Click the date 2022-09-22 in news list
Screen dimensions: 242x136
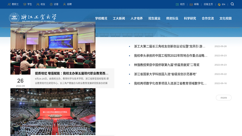(221, 74)
